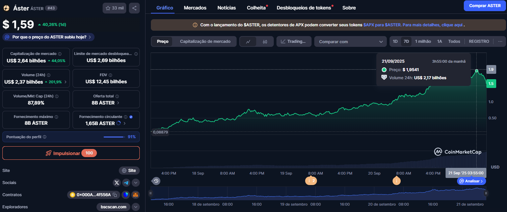Screen dimensions: 507x212
Task: Click the Aster coin logo
Action: coord(6,8)
